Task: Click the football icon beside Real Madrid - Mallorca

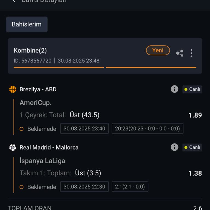Action: tap(13, 147)
